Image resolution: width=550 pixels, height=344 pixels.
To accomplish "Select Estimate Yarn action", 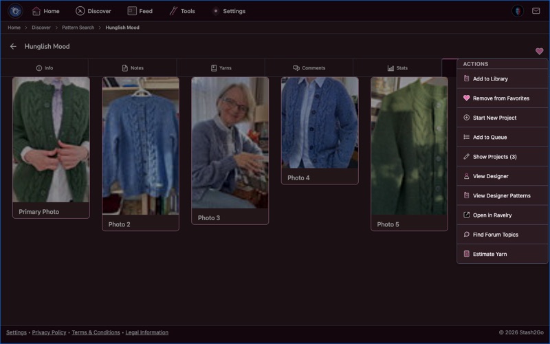I will (x=503, y=254).
